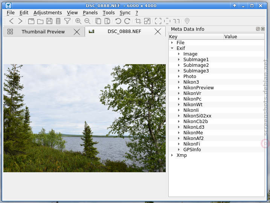The image size is (270, 203).
Task: Open the View menu
Action: pos(72,13)
